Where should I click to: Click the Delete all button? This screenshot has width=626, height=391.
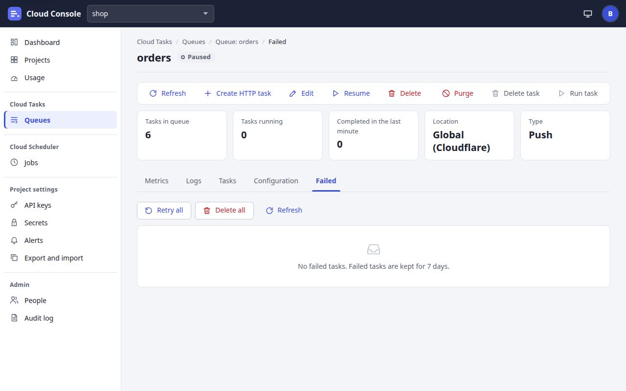pos(224,210)
